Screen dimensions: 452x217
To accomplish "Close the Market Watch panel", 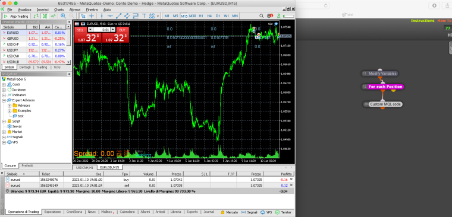I will [69, 22].
